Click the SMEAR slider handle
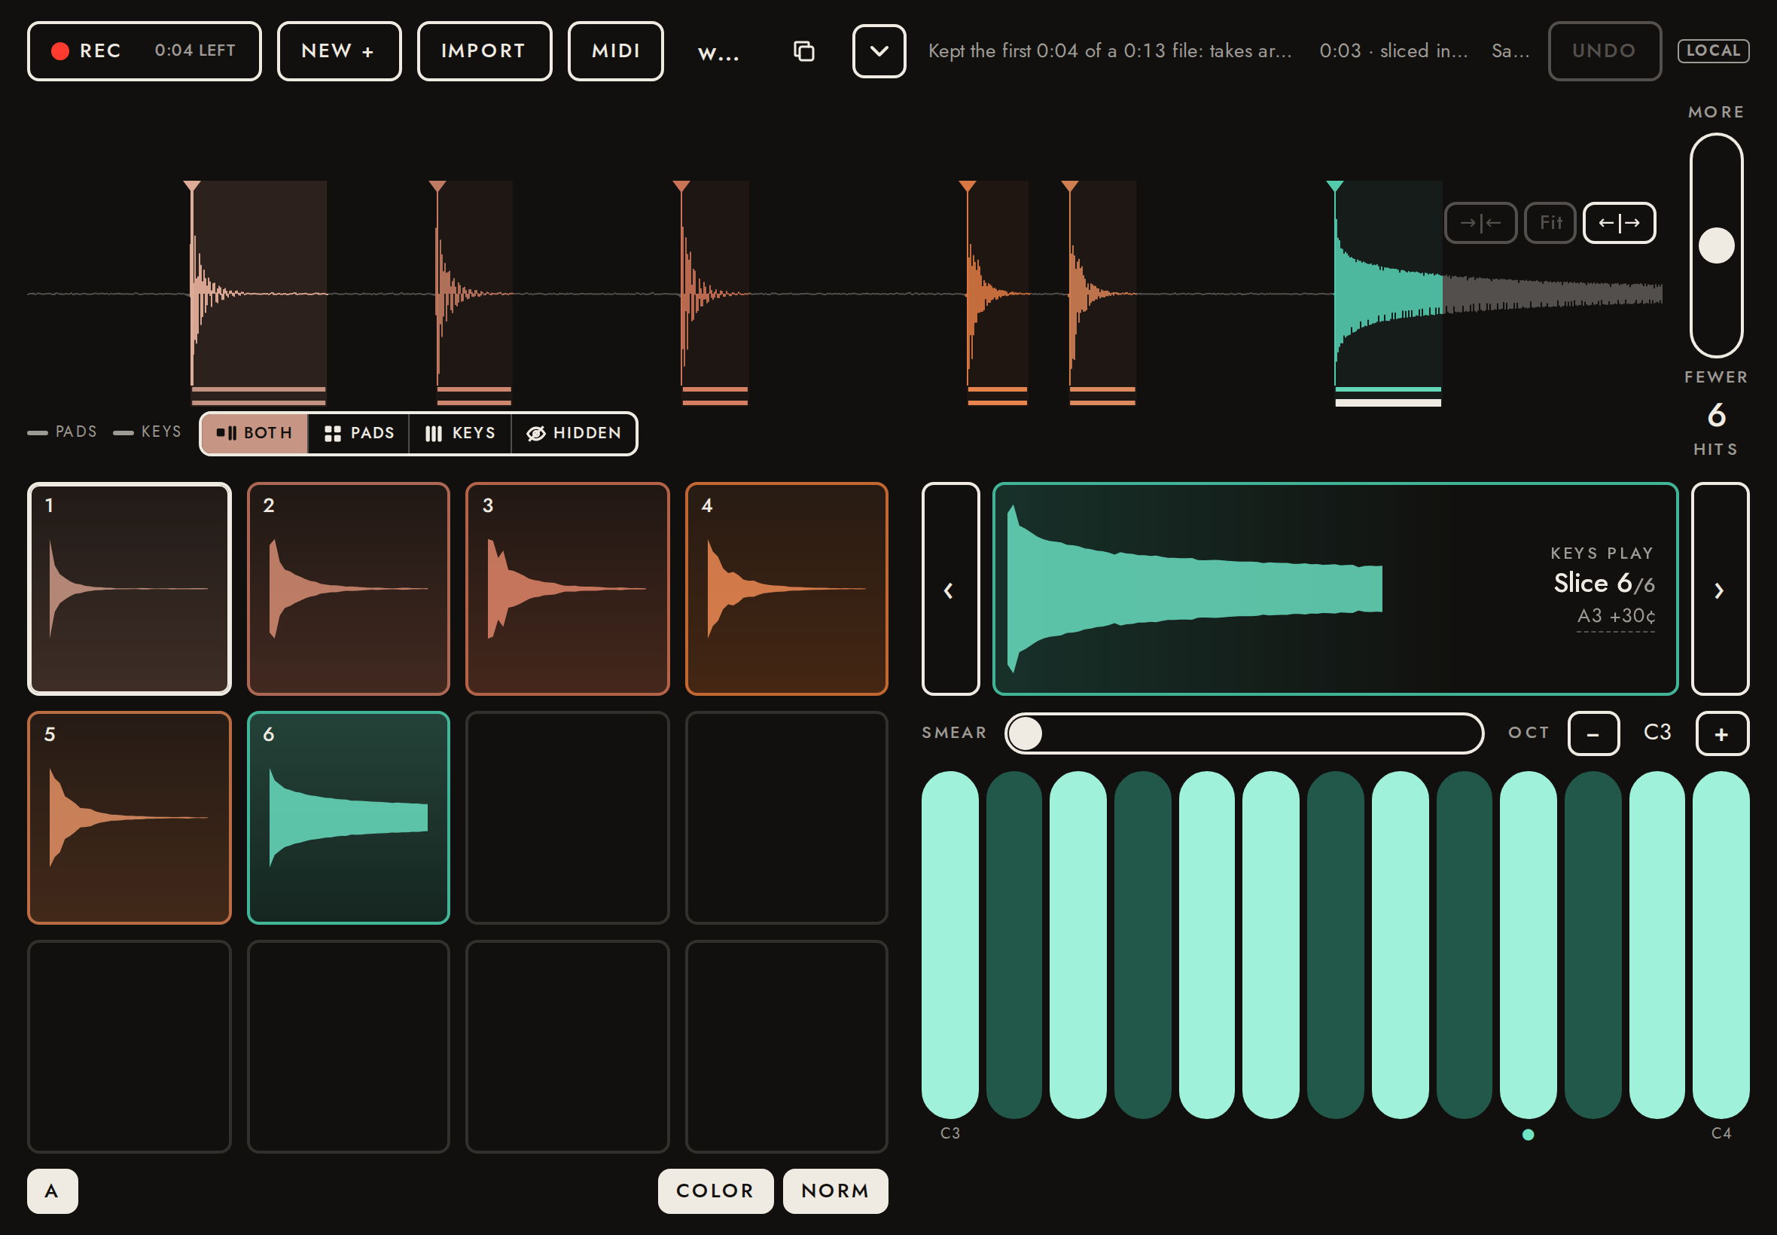 click(1025, 733)
